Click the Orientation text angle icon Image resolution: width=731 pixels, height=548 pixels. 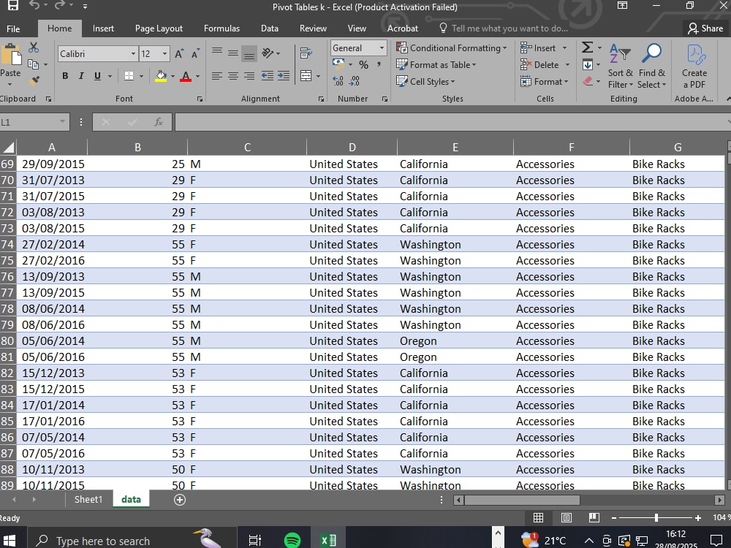point(268,53)
